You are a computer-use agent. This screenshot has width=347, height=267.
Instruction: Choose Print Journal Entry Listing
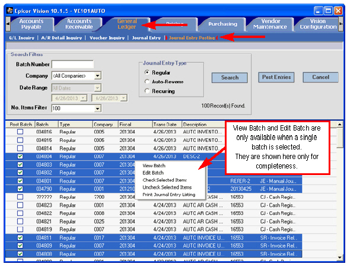click(169, 195)
